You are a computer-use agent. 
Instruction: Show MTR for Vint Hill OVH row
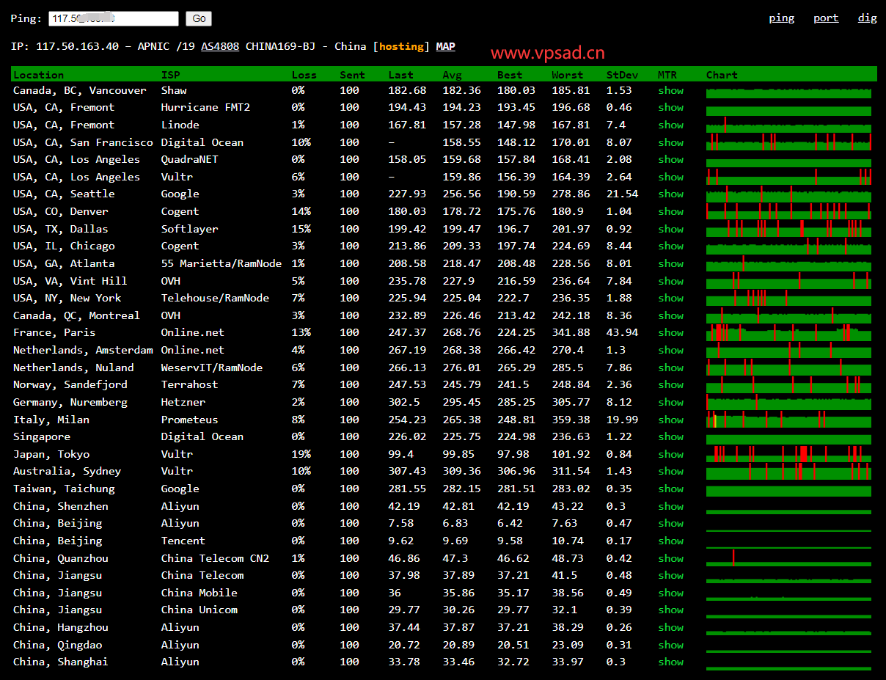coord(670,281)
